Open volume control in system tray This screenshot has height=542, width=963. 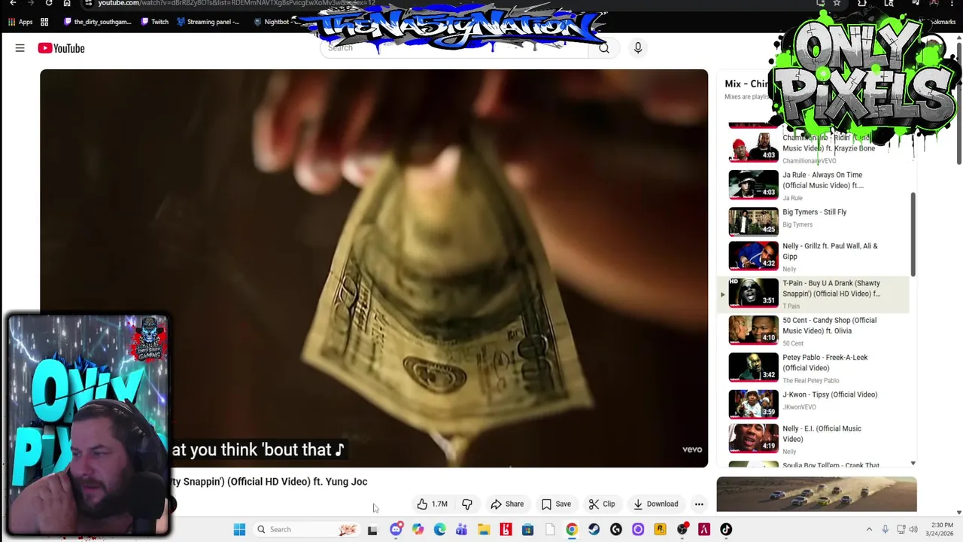pos(915,529)
